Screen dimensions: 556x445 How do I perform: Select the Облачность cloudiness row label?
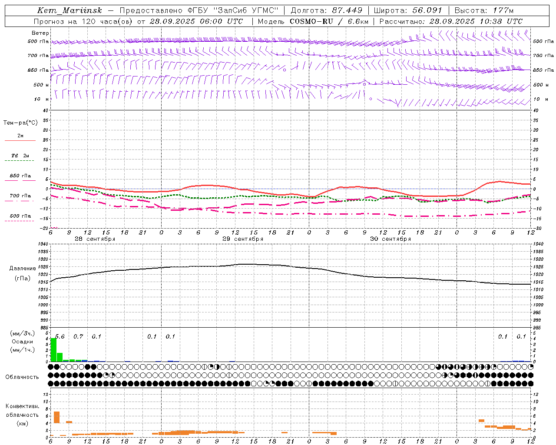coord(22,377)
